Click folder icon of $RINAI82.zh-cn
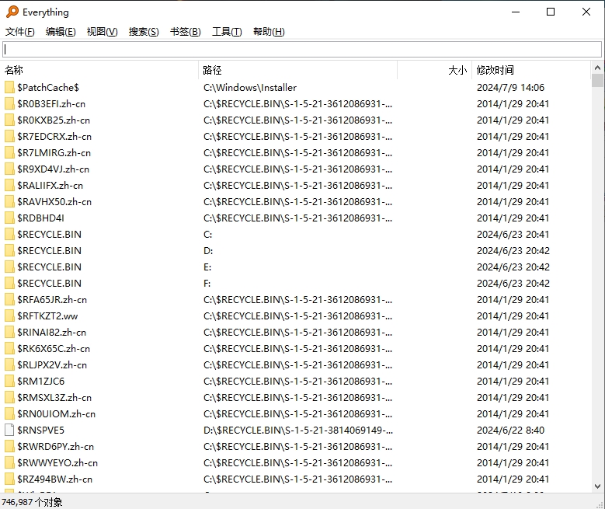The width and height of the screenshot is (605, 509). (9, 332)
